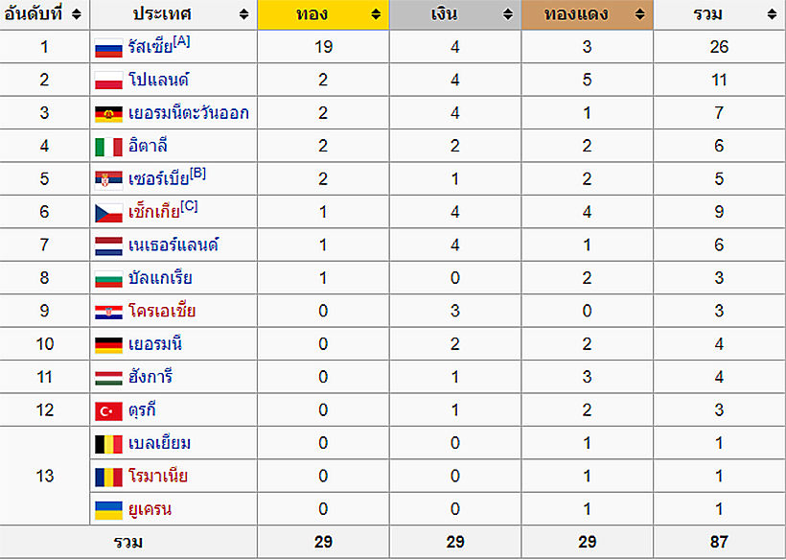Viewport: 786px width, 560px height.
Task: Click the Ukraine flag icon
Action: [x=108, y=510]
